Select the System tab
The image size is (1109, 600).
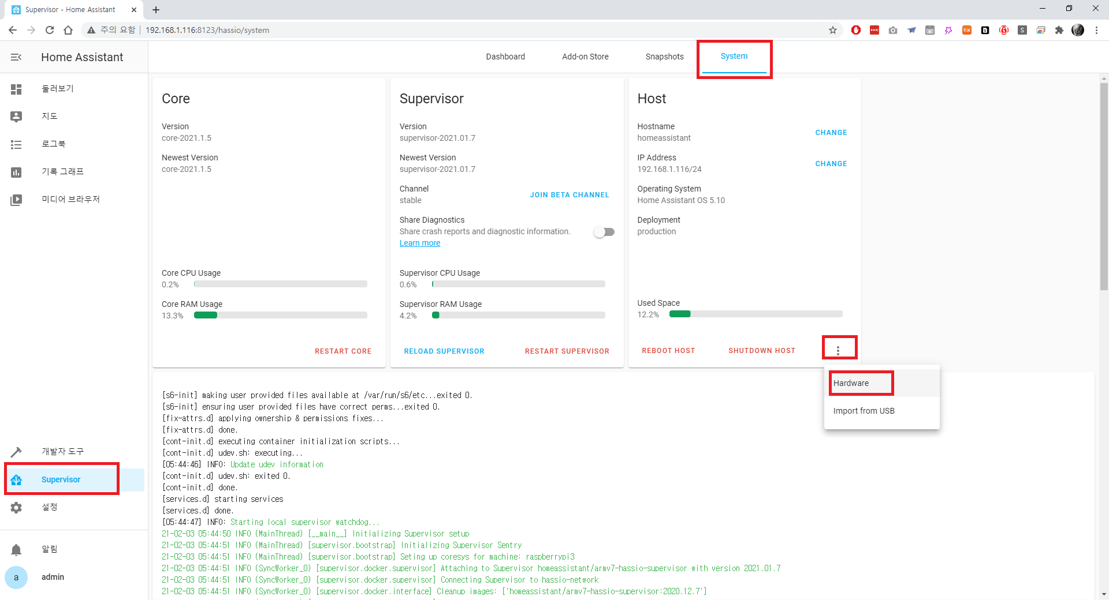coord(734,57)
